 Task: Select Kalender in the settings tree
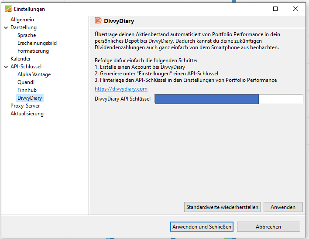pyautogui.click(x=21, y=59)
